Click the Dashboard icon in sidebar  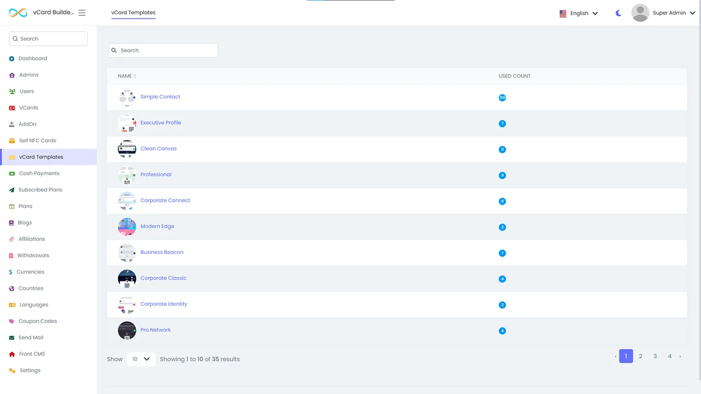[x=12, y=59]
